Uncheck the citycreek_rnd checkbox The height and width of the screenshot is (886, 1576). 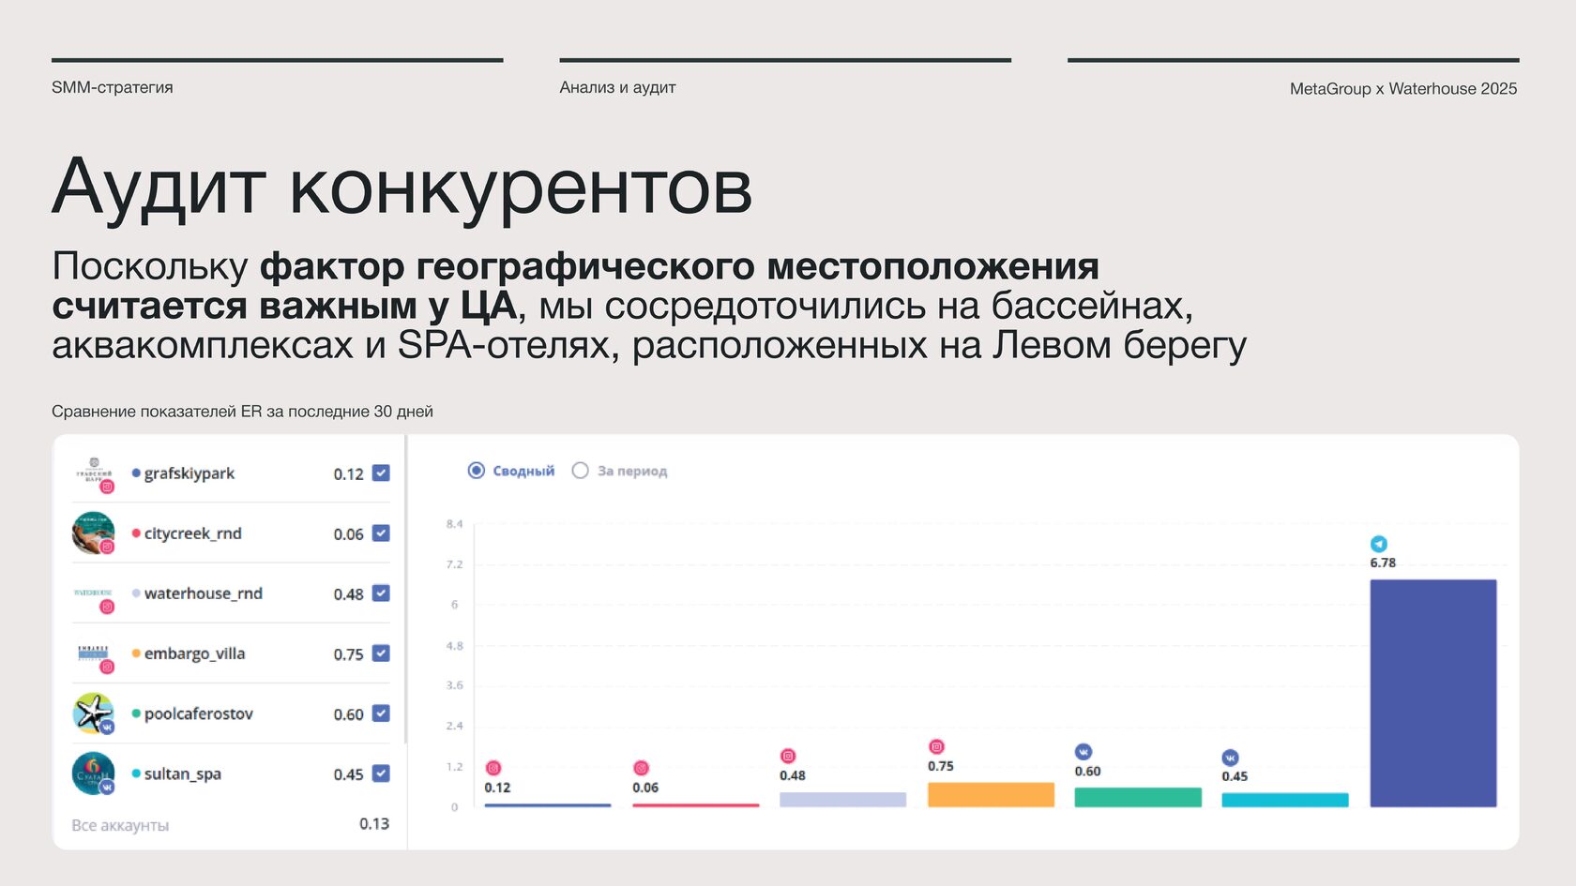[x=381, y=533]
